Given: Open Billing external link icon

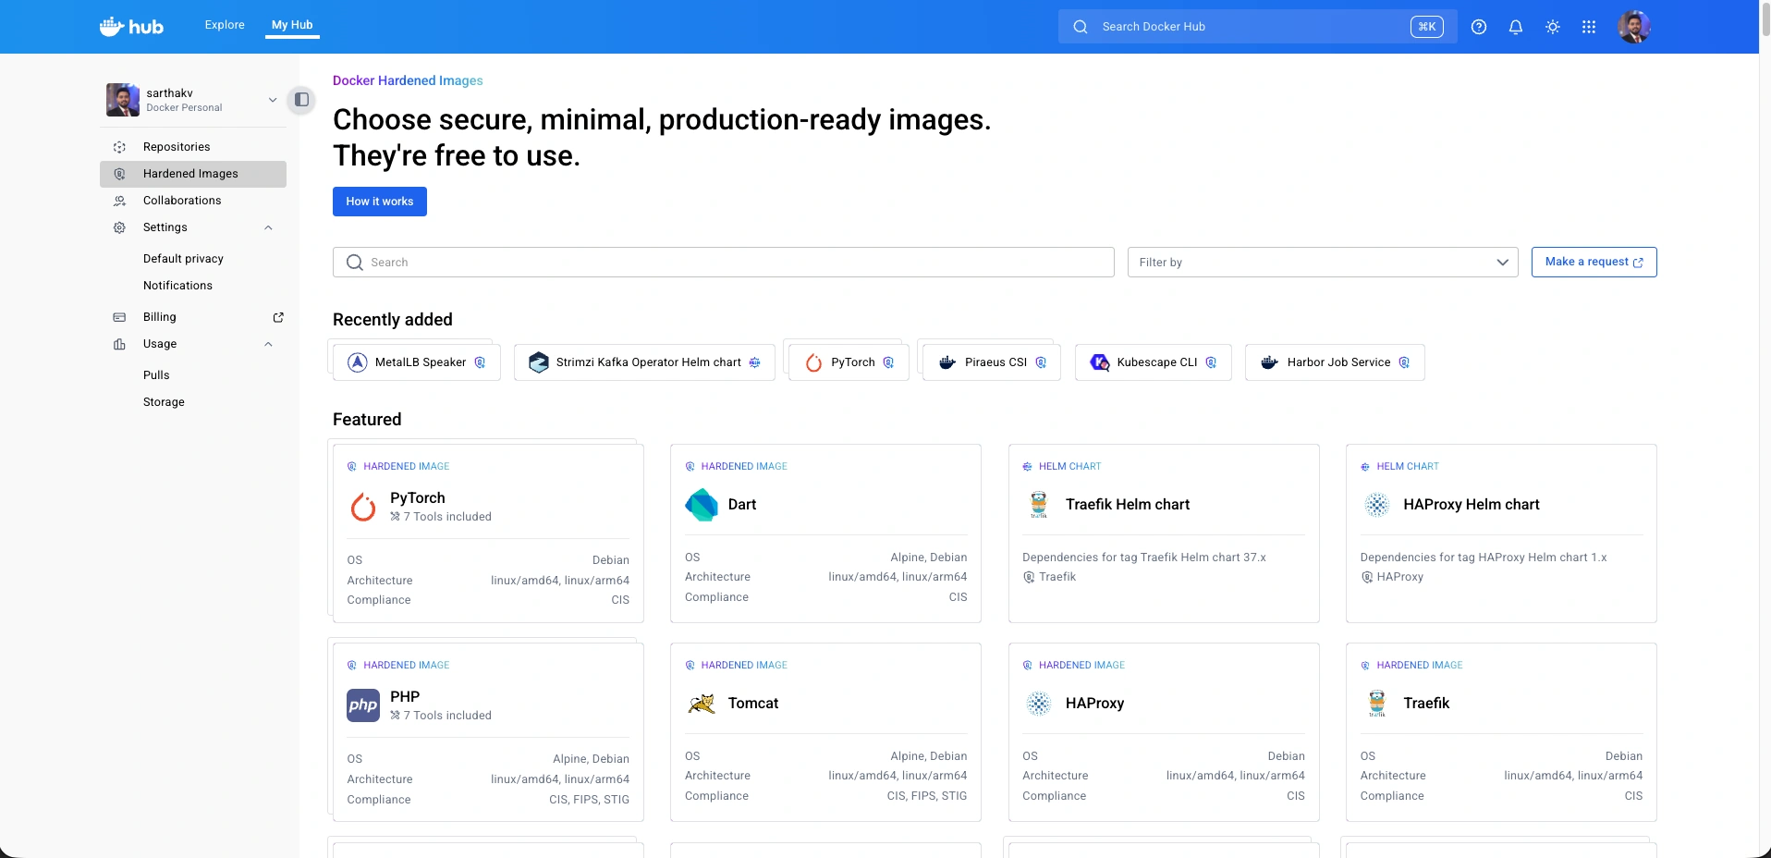Looking at the screenshot, I should (x=278, y=317).
